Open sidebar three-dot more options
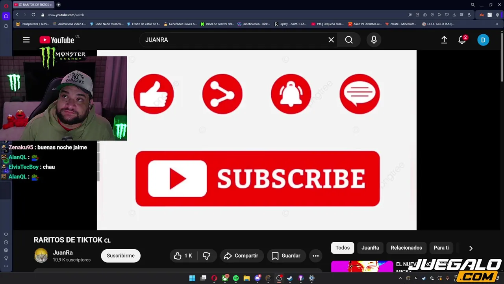Viewport: 504px width, 284px height. 6,266
